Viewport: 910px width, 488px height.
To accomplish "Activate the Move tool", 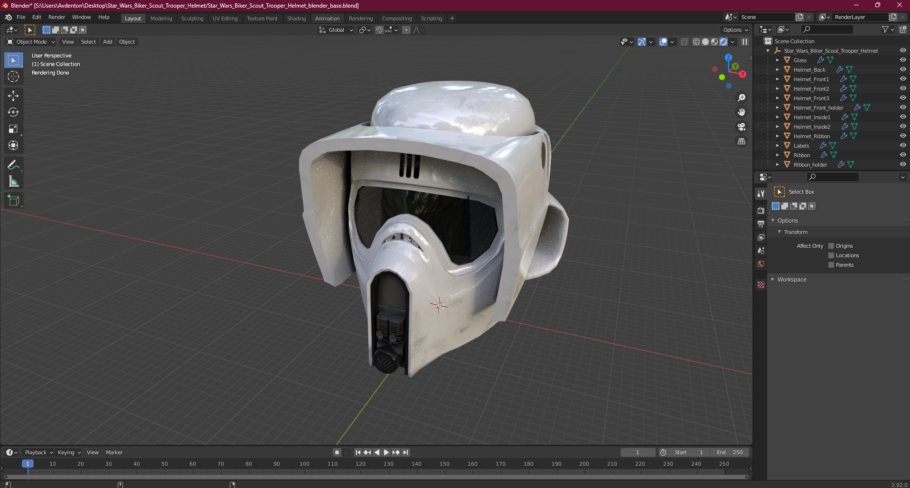I will click(x=13, y=96).
